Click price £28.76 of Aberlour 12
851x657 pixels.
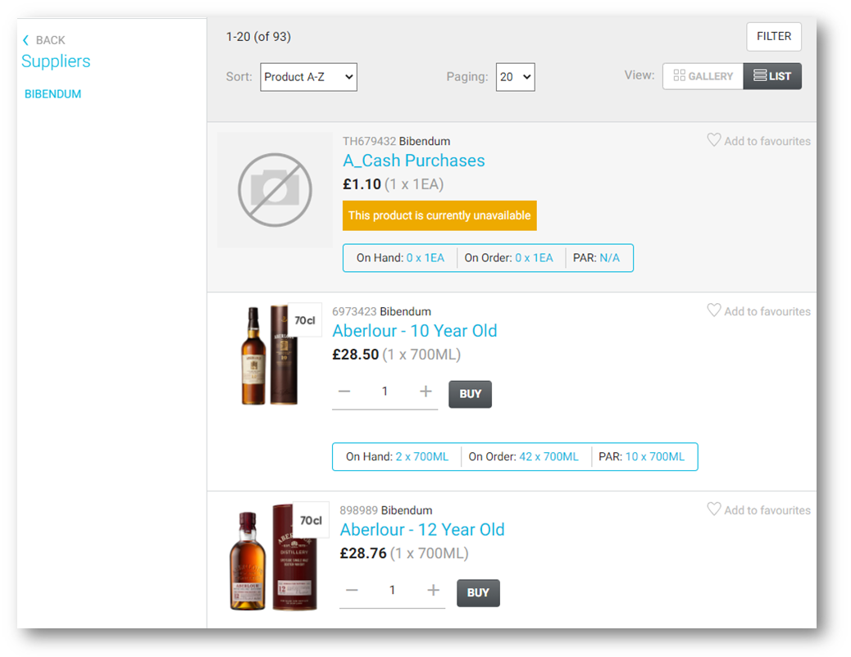[363, 553]
